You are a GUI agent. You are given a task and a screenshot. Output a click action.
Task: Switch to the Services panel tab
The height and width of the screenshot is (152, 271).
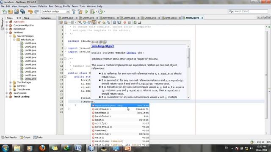point(46,18)
